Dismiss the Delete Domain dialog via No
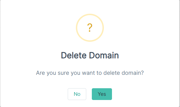This screenshot has height=107, width=180. coord(77,94)
